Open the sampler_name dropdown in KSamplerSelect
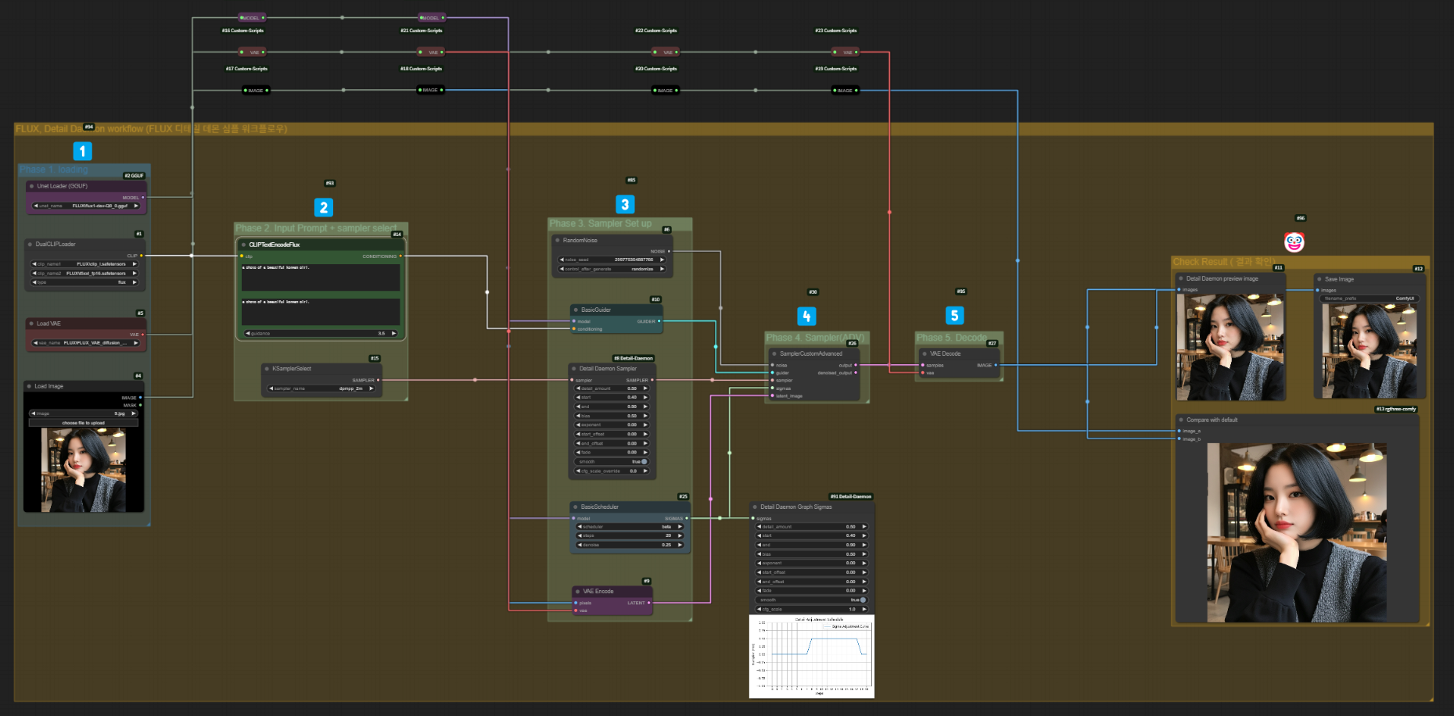 pyautogui.click(x=321, y=388)
